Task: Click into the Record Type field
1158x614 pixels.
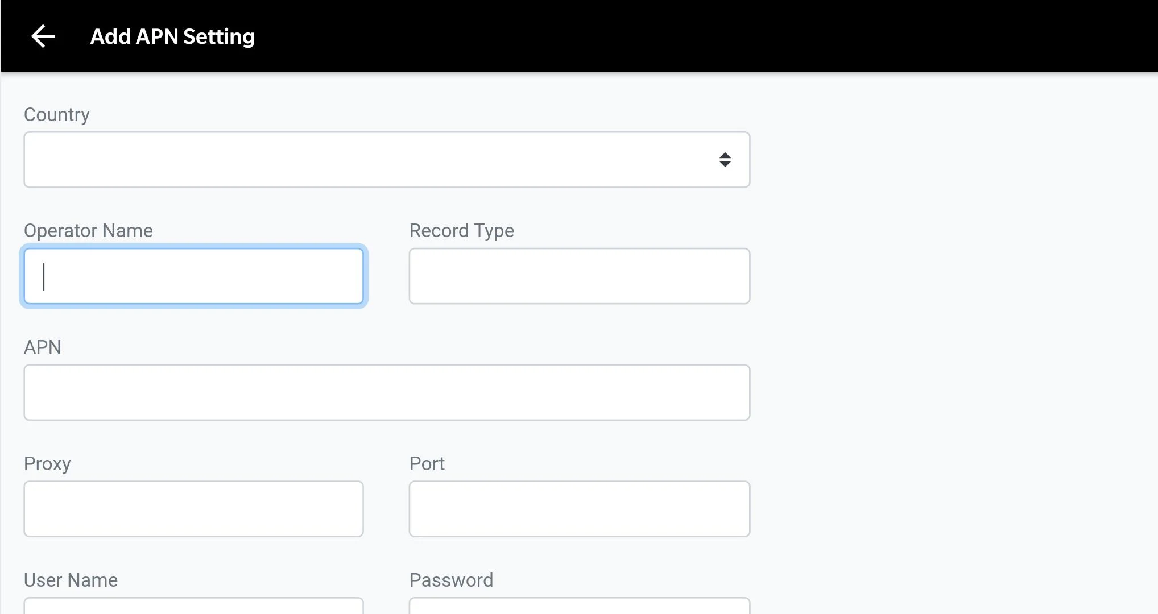Action: (x=580, y=276)
